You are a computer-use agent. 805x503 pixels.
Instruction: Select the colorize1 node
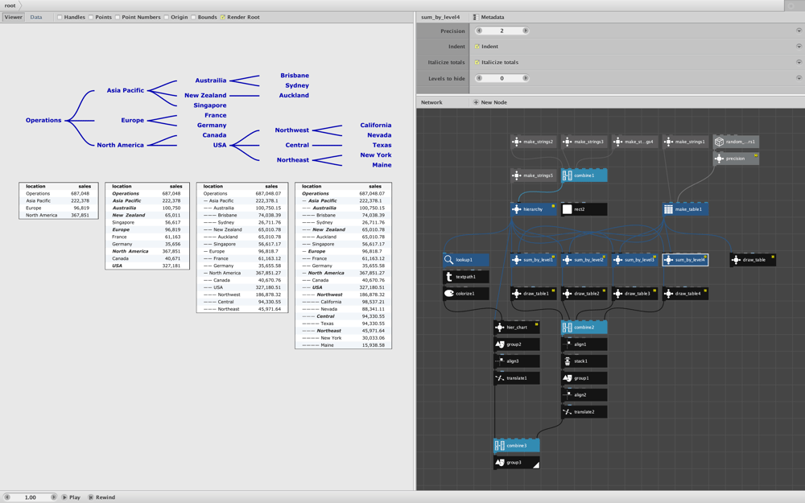click(x=465, y=294)
